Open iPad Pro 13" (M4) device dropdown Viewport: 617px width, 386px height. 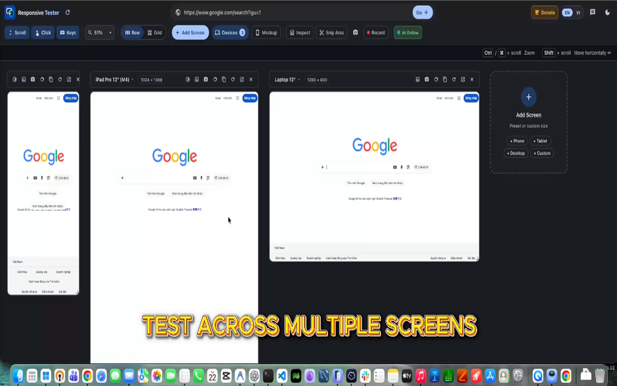(114, 80)
